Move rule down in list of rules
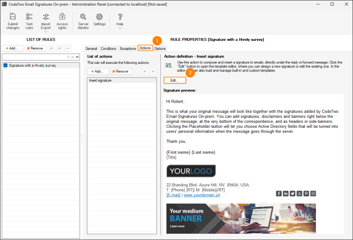 59,48
